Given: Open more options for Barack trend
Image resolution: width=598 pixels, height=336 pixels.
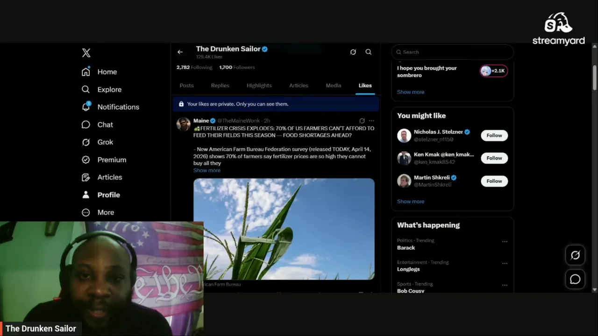Looking at the screenshot, I should click(x=505, y=241).
